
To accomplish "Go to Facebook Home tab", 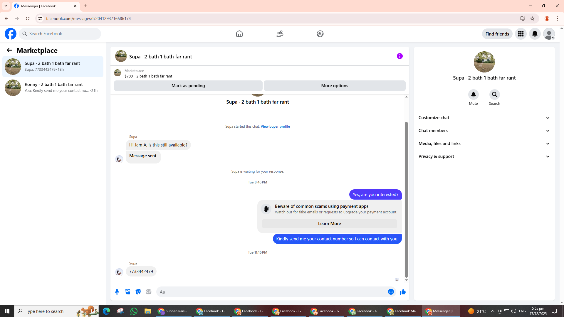I will 239,34.
